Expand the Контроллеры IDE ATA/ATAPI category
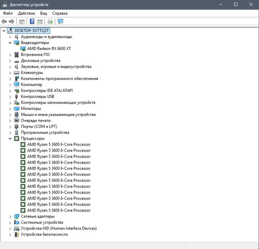The height and width of the screenshot is (249, 259). (x=10, y=91)
